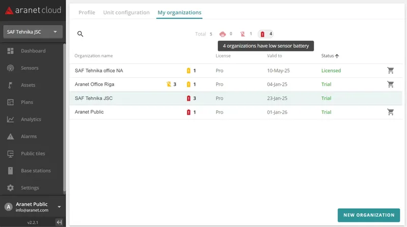Click the user avatar letter A
This screenshot has height=227, width=407.
tap(9, 207)
